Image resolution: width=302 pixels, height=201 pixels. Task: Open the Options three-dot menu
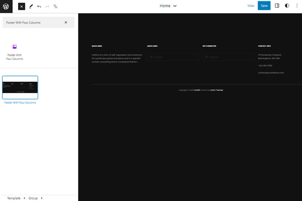[297, 6]
